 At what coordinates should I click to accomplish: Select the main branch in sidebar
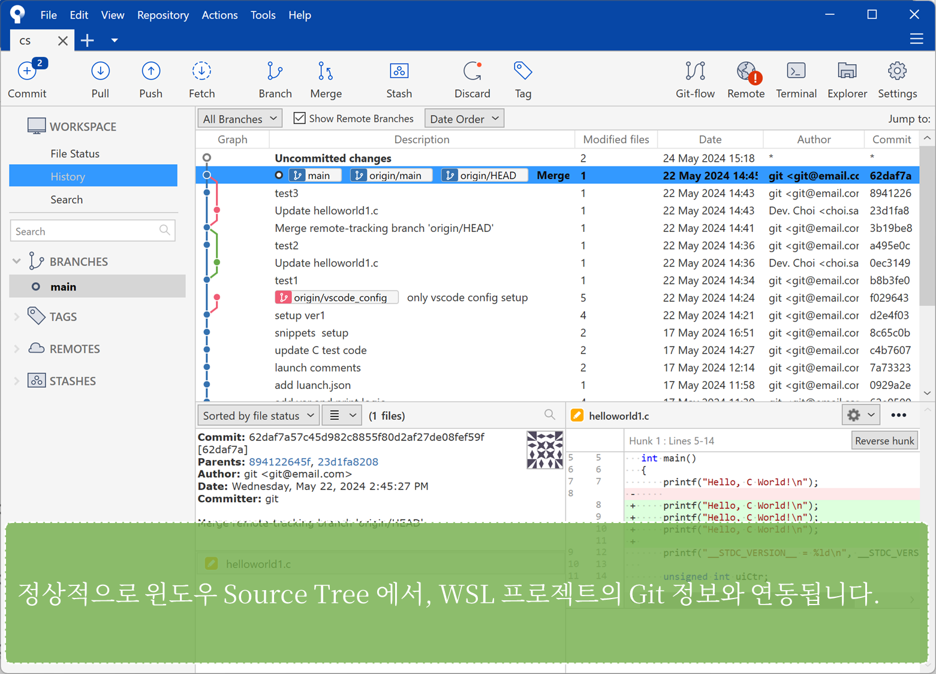(98, 286)
